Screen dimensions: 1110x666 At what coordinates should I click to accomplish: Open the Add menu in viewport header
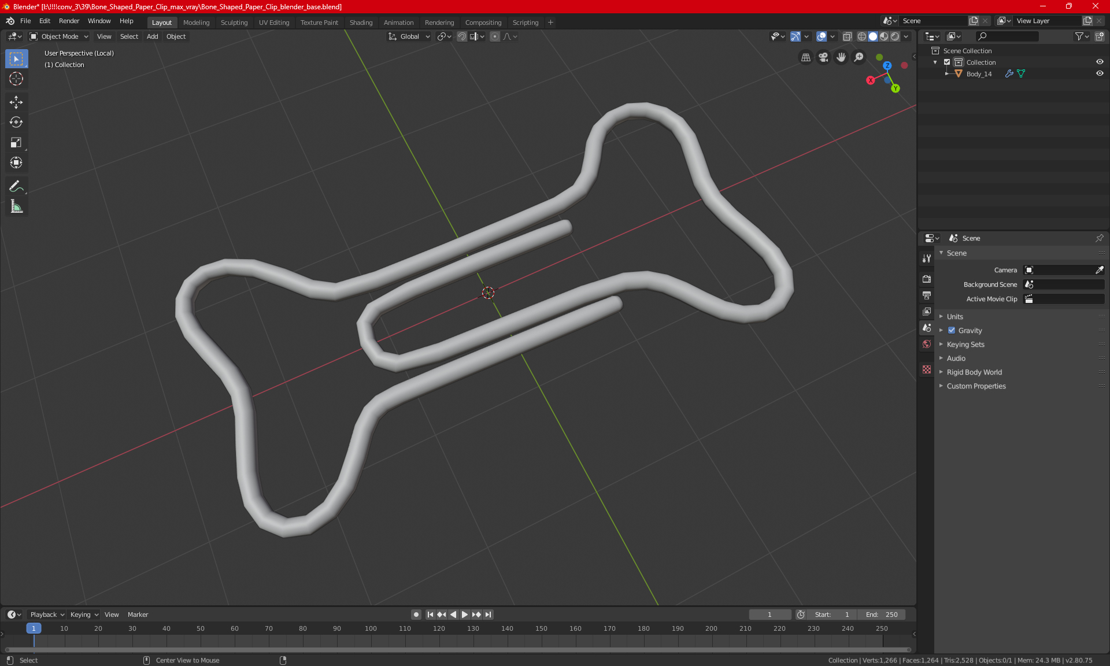[152, 36]
